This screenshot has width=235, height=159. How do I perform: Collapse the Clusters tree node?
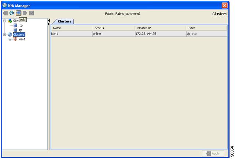[x=5, y=35]
